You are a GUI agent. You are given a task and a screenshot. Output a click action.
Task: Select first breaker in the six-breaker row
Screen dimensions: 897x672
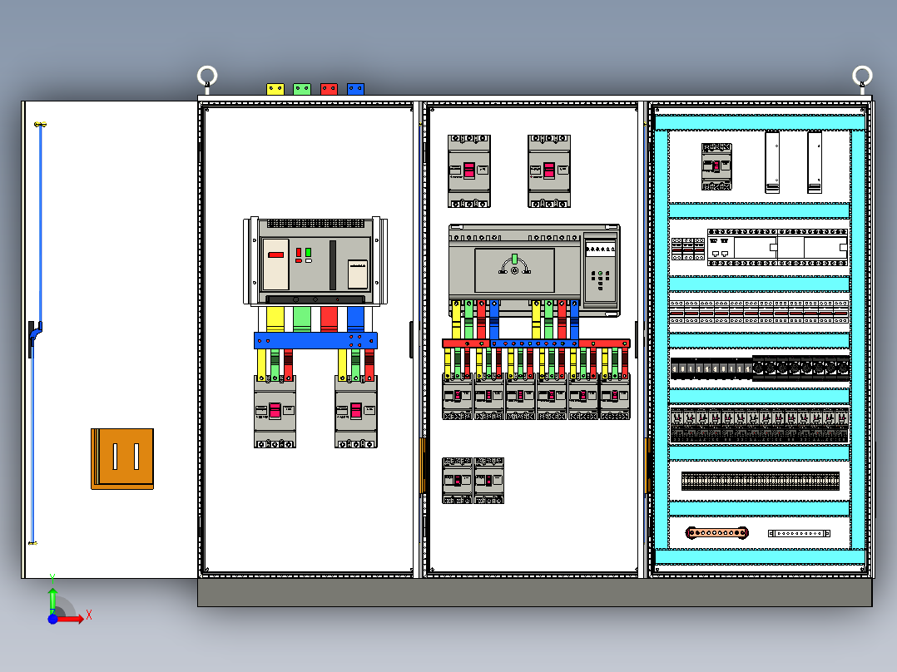[457, 397]
